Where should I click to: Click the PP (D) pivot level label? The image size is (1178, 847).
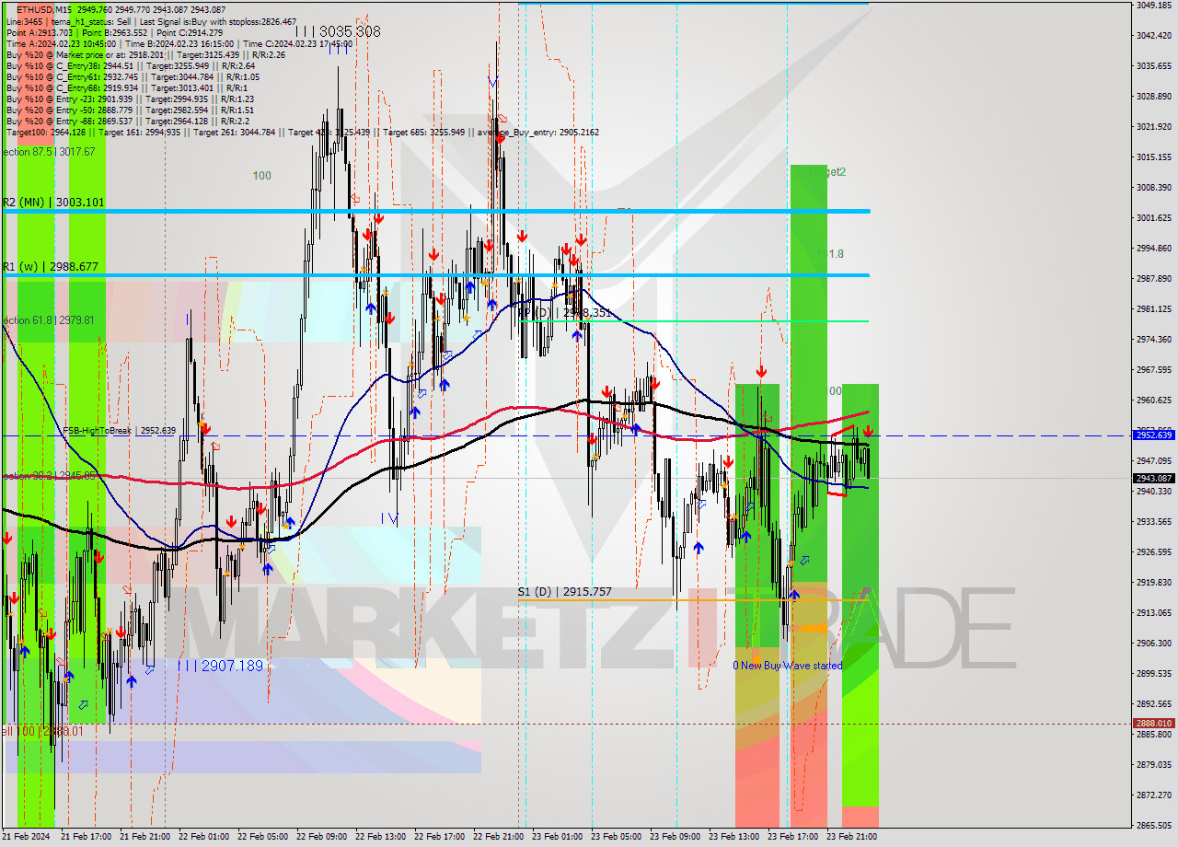point(564,313)
